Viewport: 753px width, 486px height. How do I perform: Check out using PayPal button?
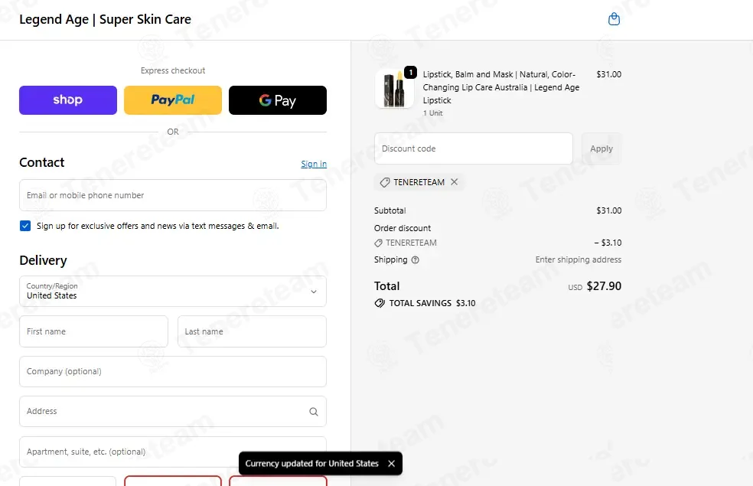[173, 100]
